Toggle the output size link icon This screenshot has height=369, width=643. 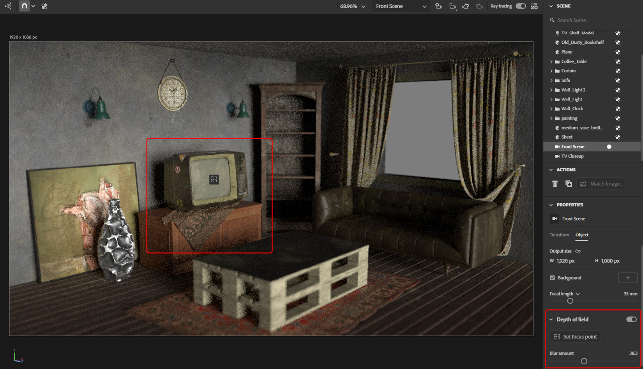pos(578,251)
